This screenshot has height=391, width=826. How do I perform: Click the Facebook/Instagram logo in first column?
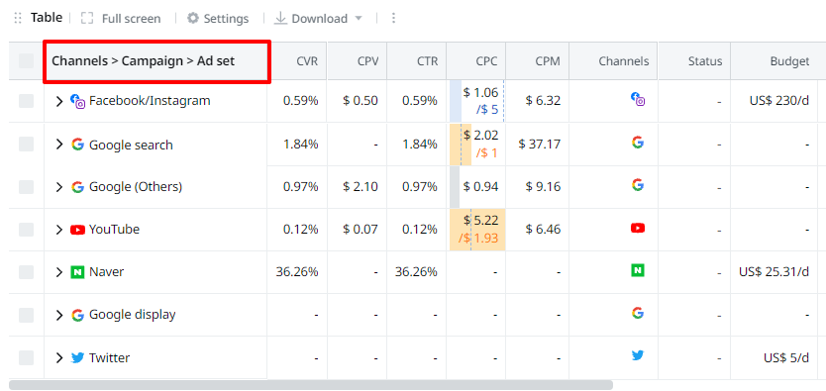(x=77, y=101)
